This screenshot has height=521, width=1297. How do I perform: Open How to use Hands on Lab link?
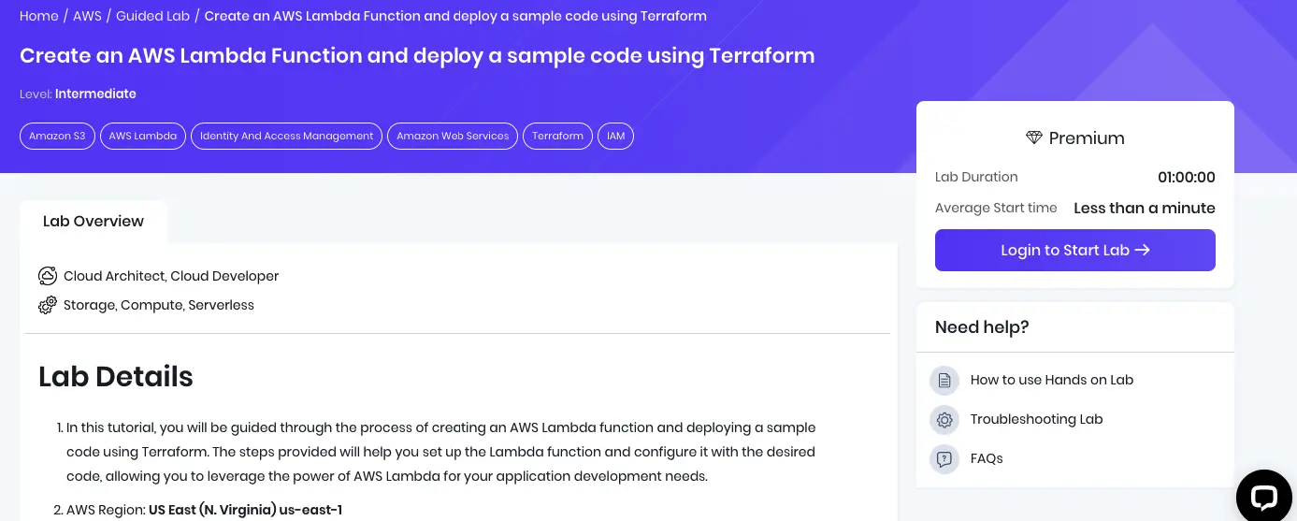(x=1052, y=380)
